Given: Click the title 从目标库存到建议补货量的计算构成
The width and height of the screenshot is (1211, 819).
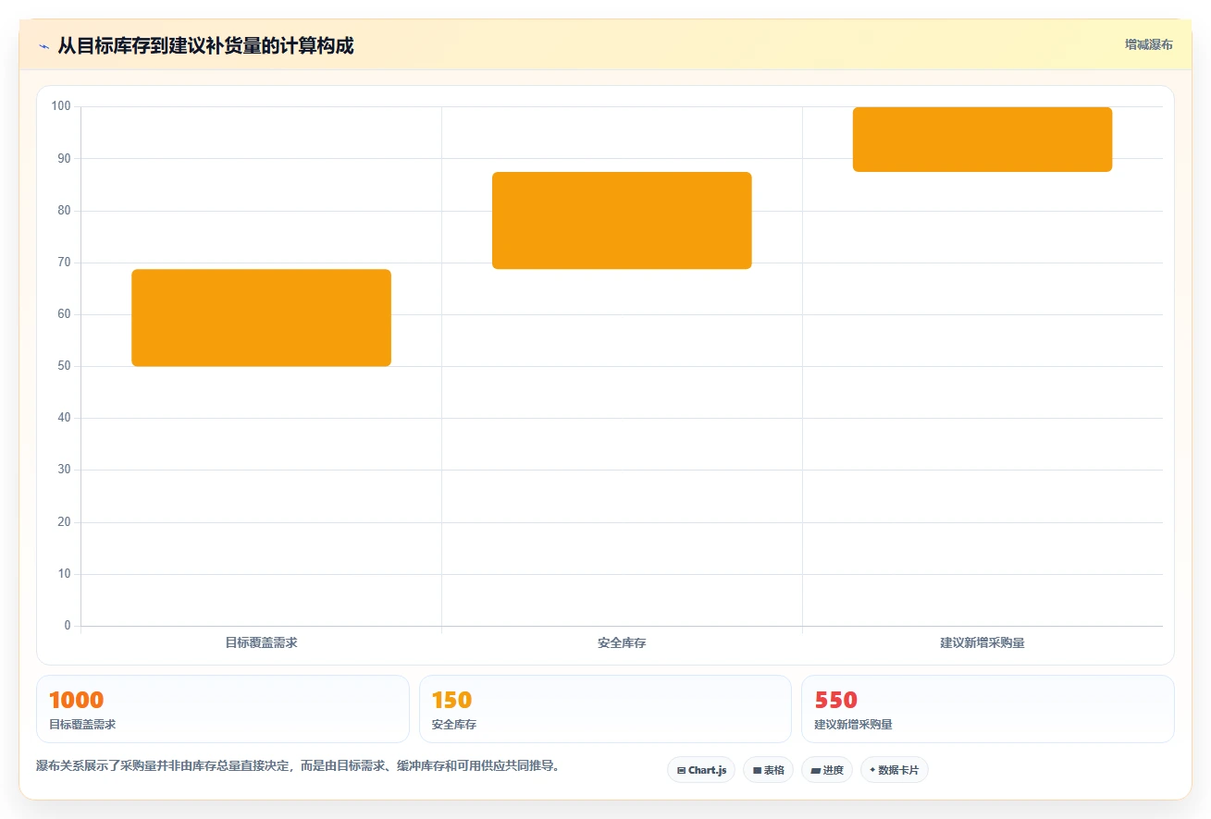Looking at the screenshot, I should coord(205,45).
